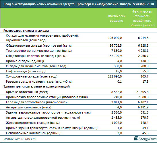
Task: Click the 'Резервуары, силосы и склады' section heading
Action: tap(26, 31)
